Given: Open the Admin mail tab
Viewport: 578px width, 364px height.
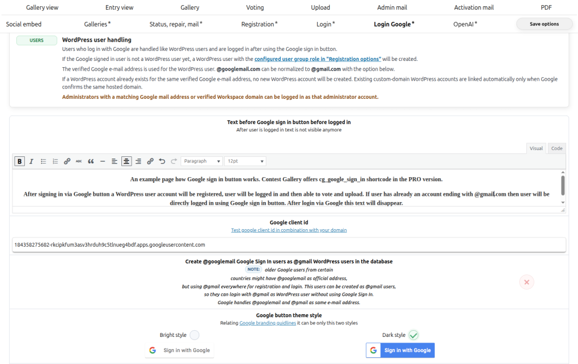Looking at the screenshot, I should point(392,7).
